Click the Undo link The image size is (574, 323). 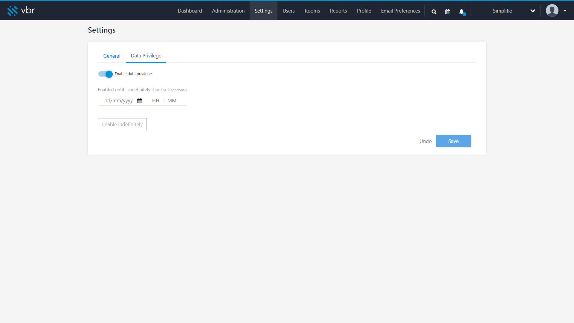(425, 141)
